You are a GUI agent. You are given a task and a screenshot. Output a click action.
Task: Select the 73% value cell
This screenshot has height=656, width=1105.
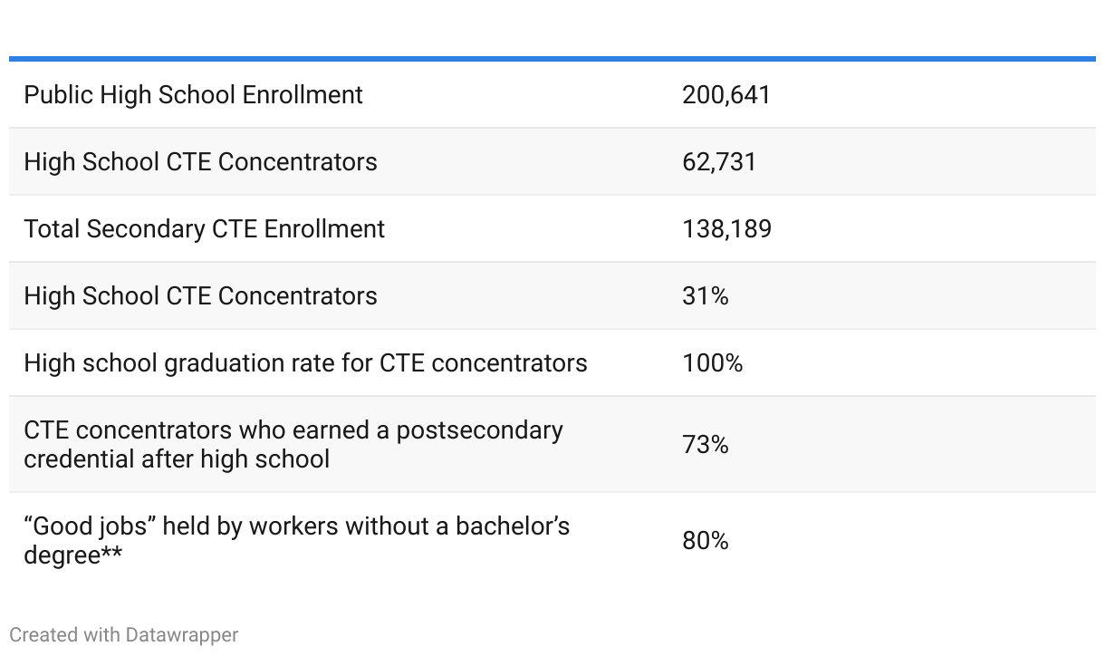[x=705, y=445]
